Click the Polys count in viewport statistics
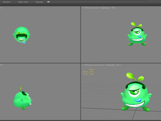The image size is (161, 121). pos(88,72)
